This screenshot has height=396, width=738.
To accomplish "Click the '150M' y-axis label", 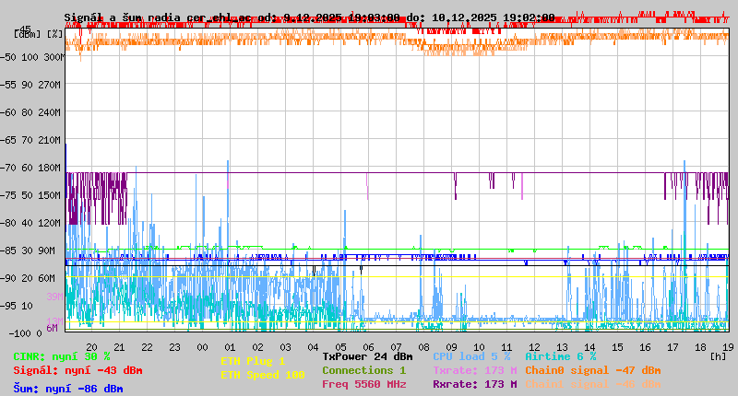I will coord(52,196).
